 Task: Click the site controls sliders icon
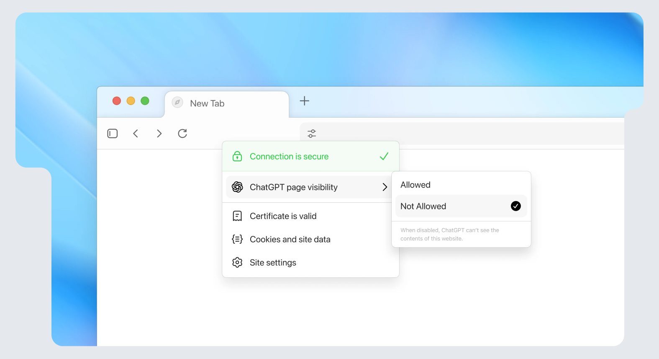tap(312, 134)
